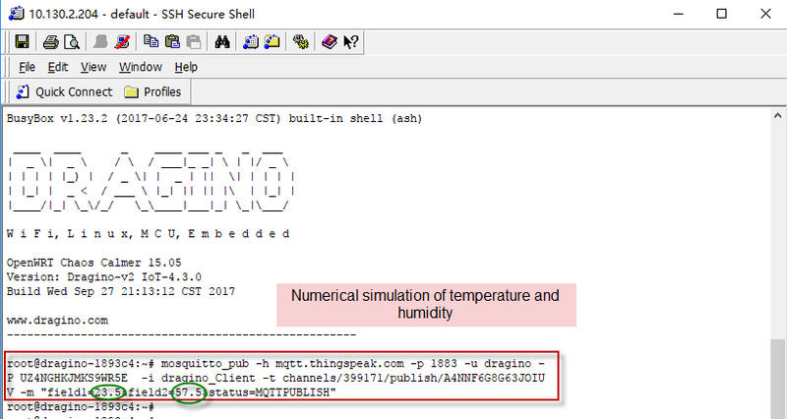Click the Disconnect icon with red slash
The image size is (787, 419).
coord(122,42)
